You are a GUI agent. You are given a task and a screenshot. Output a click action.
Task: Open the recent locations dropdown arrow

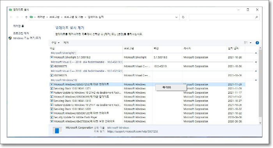(x=22, y=17)
